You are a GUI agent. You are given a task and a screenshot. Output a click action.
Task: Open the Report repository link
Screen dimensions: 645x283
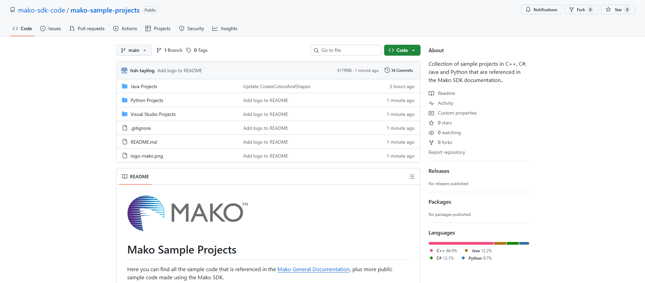(447, 152)
